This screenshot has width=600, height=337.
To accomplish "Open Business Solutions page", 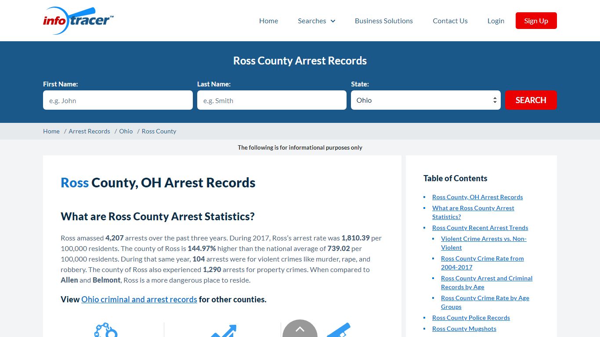I will [x=384, y=21].
